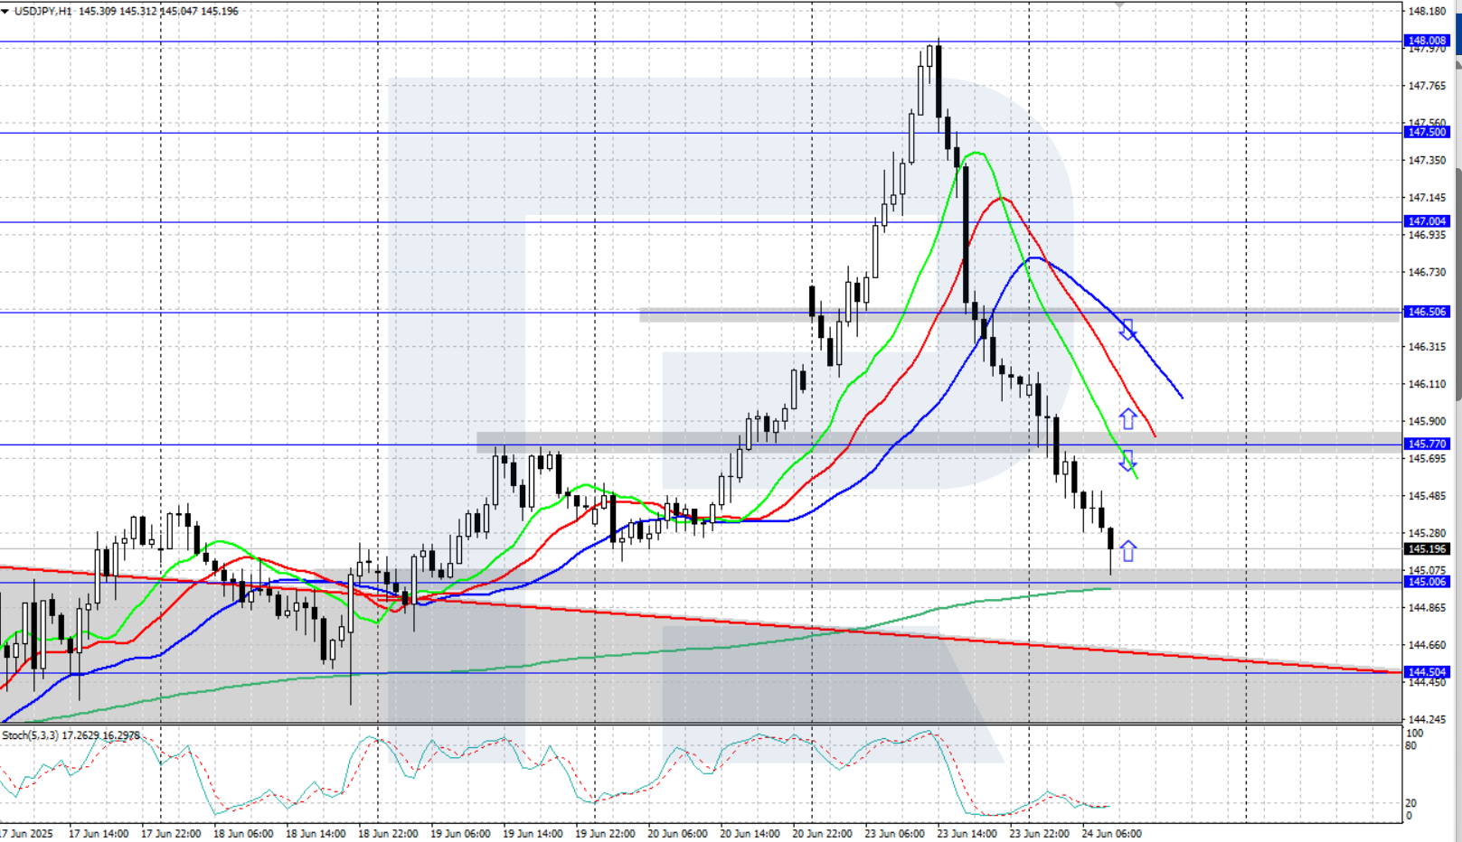1462x842 pixels.
Task: Click the 145.280 value on price axis
Action: point(1428,533)
